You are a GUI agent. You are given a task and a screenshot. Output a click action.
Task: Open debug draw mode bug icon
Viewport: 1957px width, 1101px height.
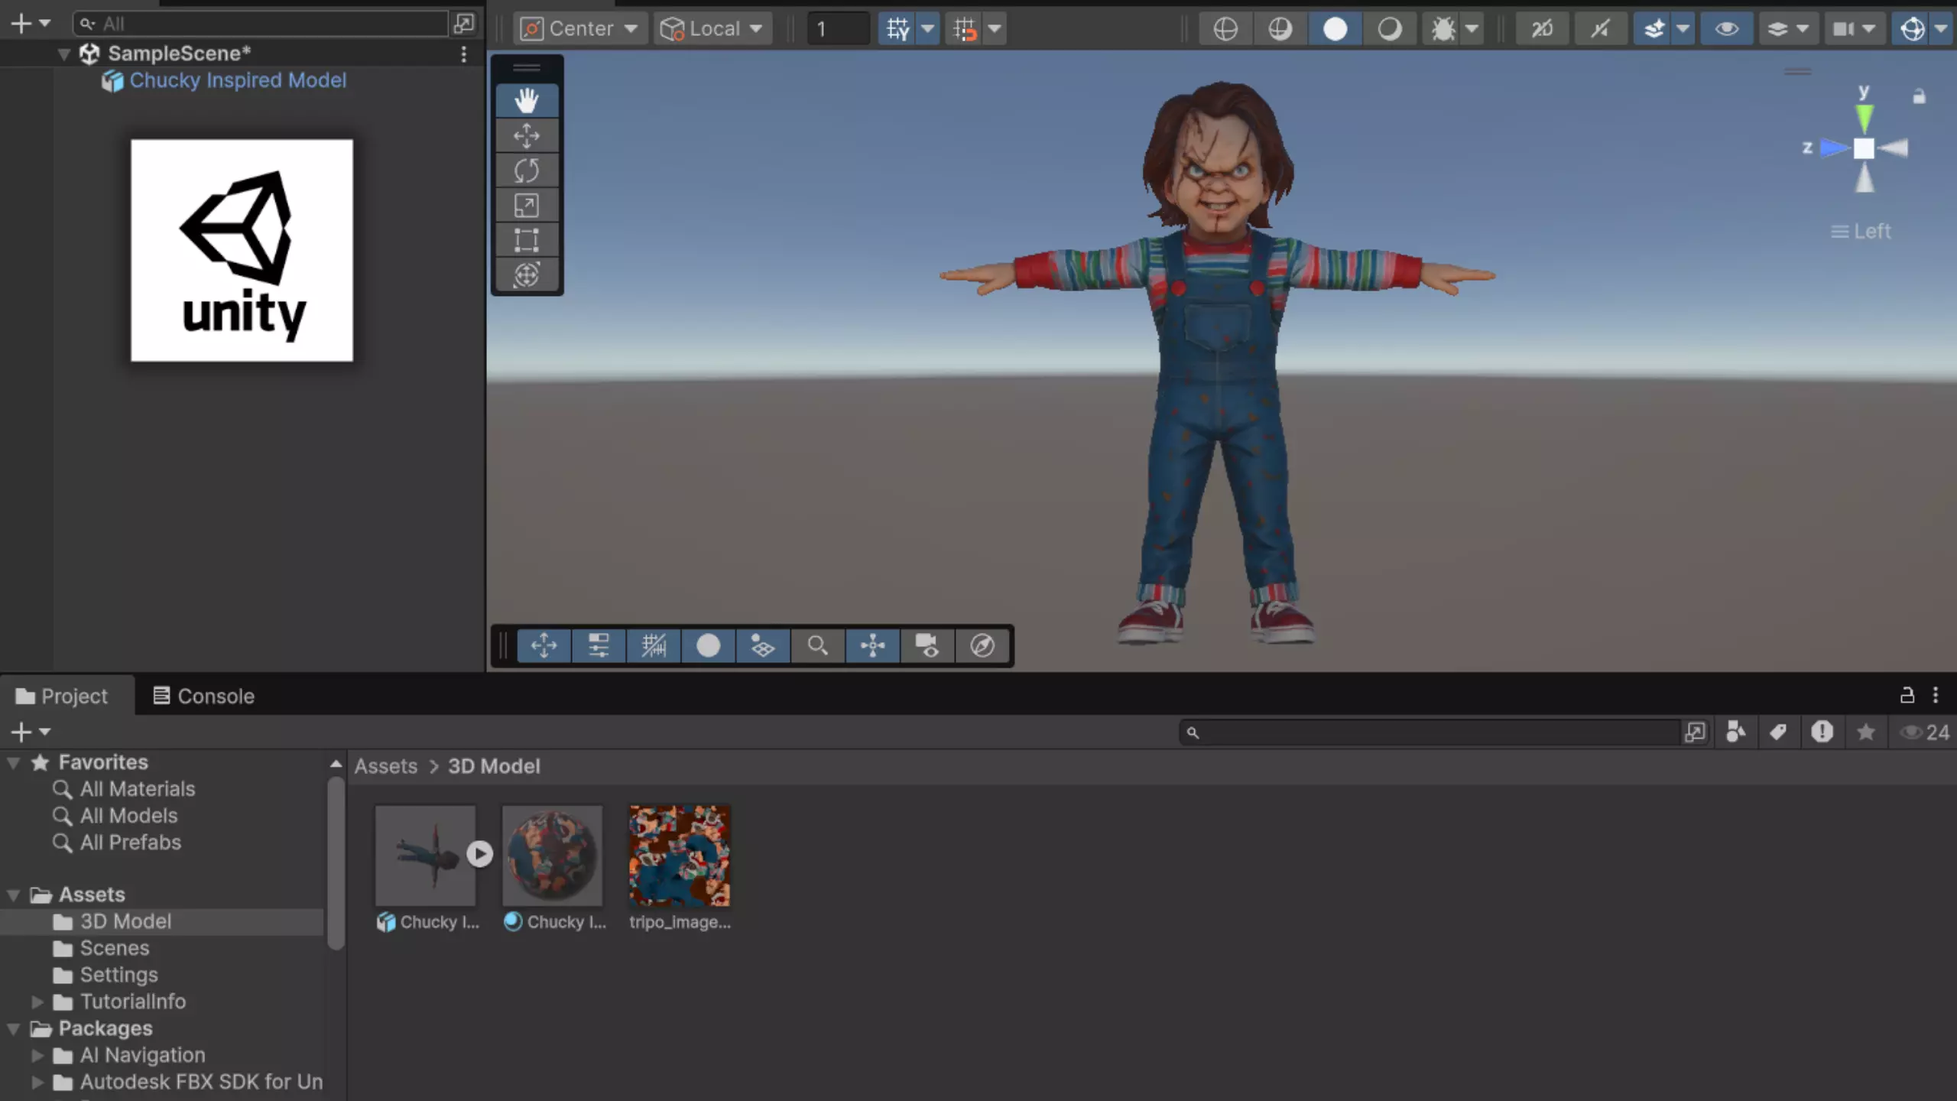[x=1443, y=29]
